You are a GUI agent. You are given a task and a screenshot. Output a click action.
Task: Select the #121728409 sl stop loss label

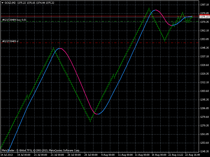pyautogui.click(x=10, y=41)
